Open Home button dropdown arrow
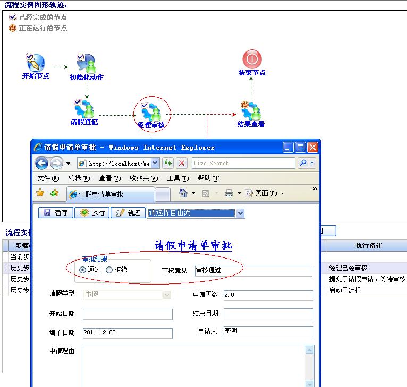This screenshot has height=387, width=407. 193,193
